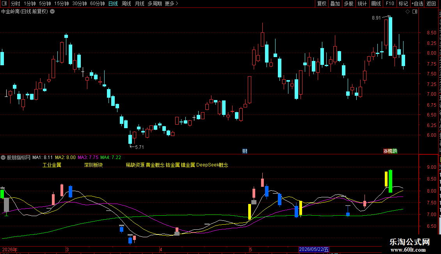Image resolution: width=441 pixels, height=254 pixels.
Task: Open the 复权 adjustment option
Action: (322, 4)
